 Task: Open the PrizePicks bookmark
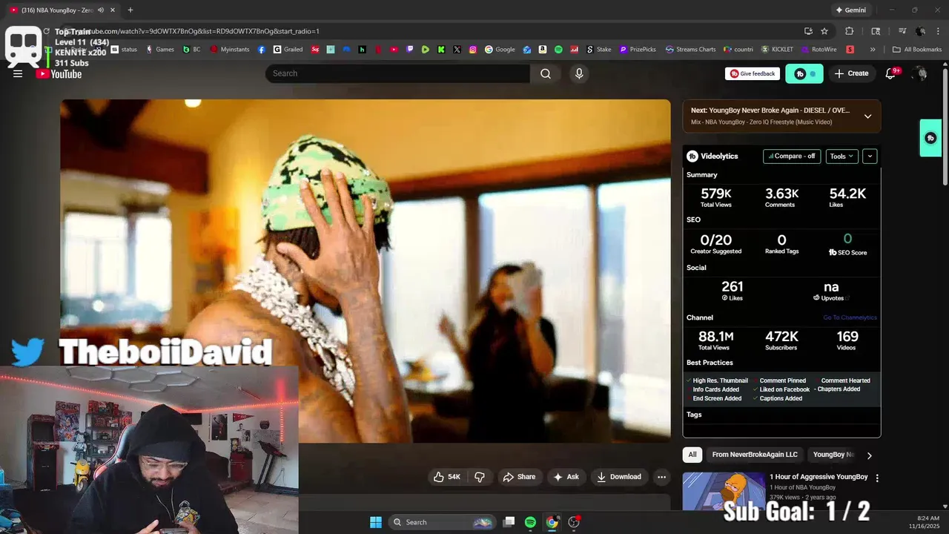[x=638, y=50]
